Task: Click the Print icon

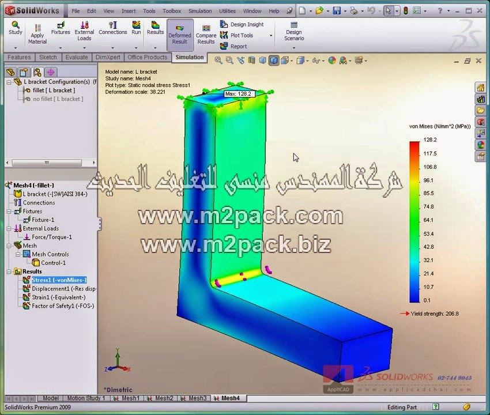Action: [354, 11]
